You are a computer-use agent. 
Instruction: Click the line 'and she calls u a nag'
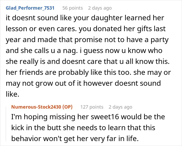(84, 51)
